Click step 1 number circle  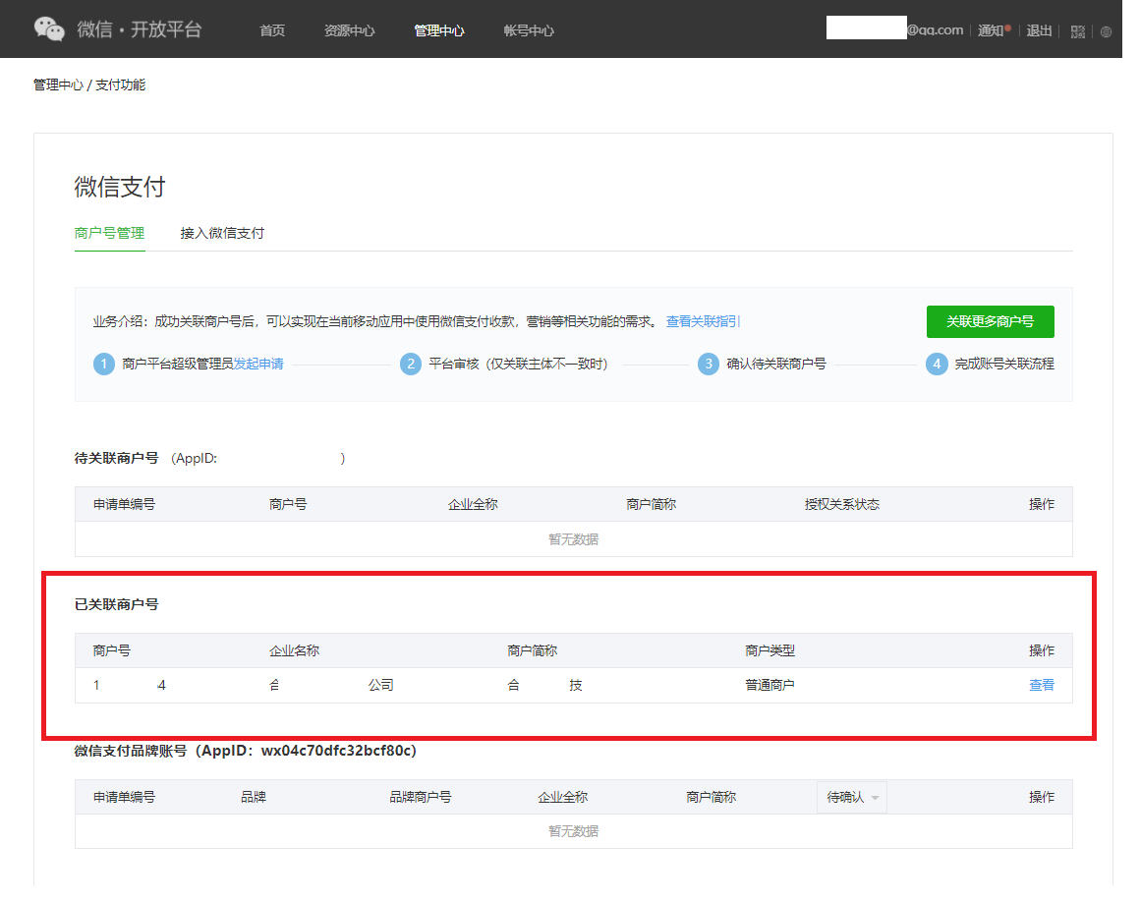(x=104, y=364)
